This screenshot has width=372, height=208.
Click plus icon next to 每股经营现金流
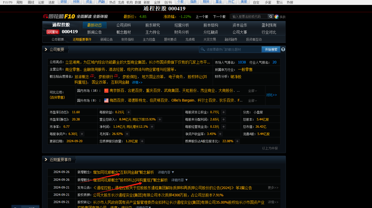pos(224,127)
